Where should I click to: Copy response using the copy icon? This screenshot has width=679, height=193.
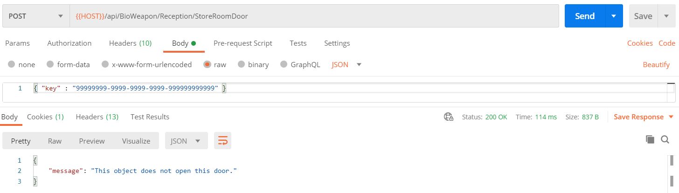tap(650, 139)
